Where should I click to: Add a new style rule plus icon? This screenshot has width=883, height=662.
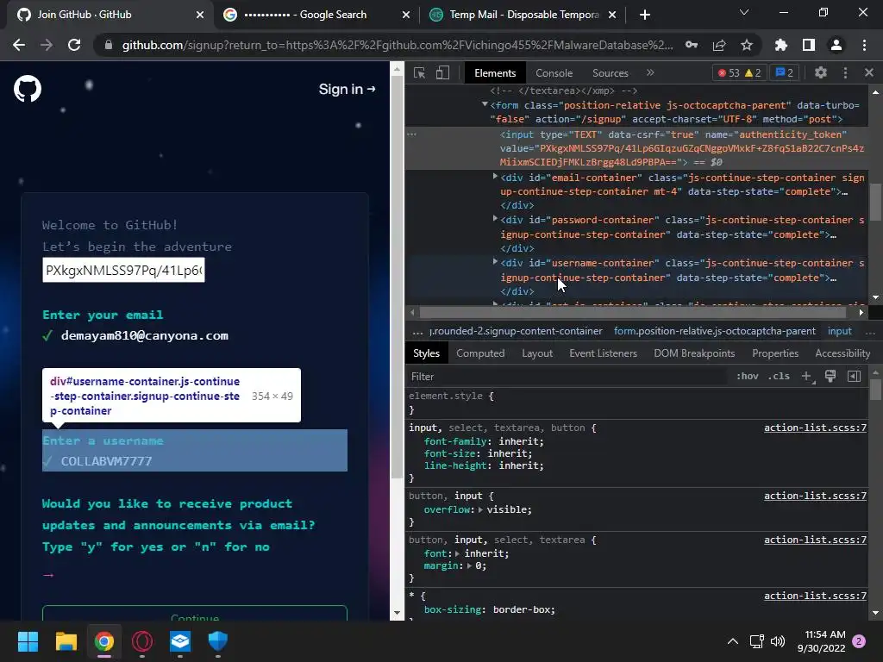pyautogui.click(x=807, y=376)
